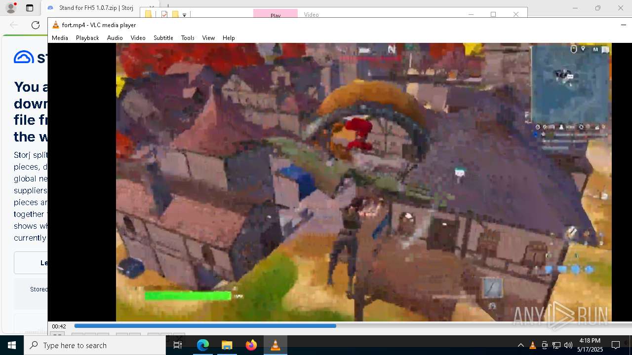
Task: Open the Edge tab actions icon
Action: [x=30, y=8]
